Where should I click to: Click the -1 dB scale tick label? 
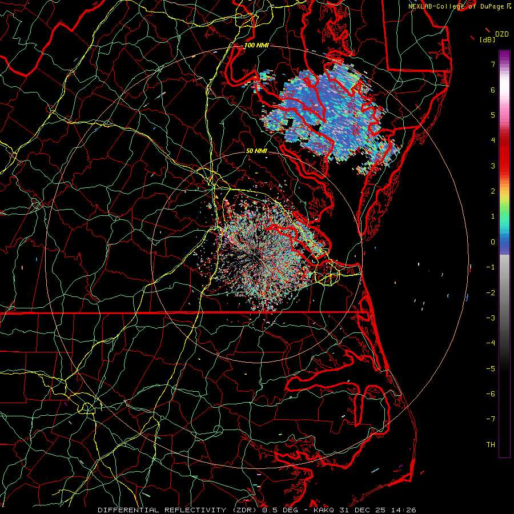click(491, 267)
